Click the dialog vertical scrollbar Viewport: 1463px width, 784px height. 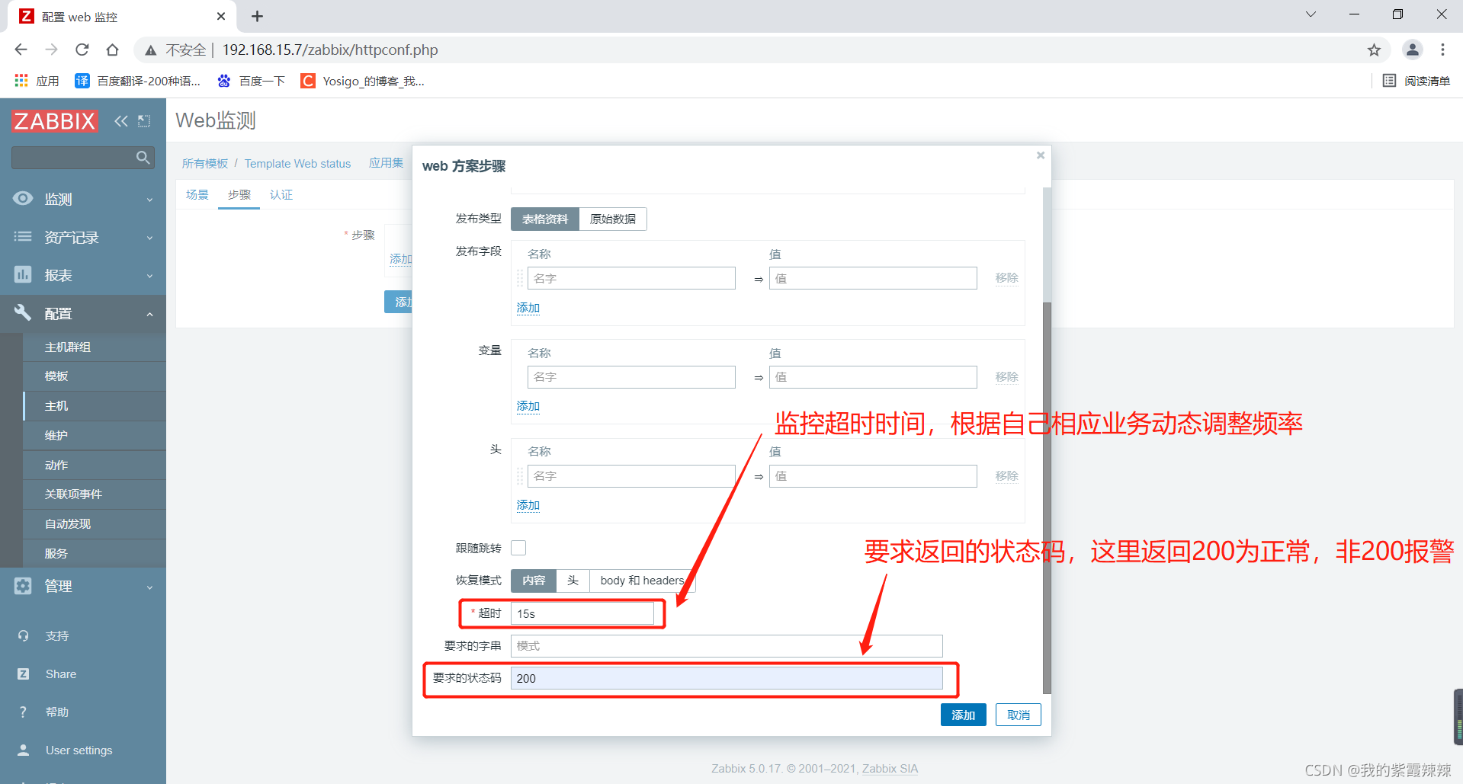click(x=1047, y=498)
